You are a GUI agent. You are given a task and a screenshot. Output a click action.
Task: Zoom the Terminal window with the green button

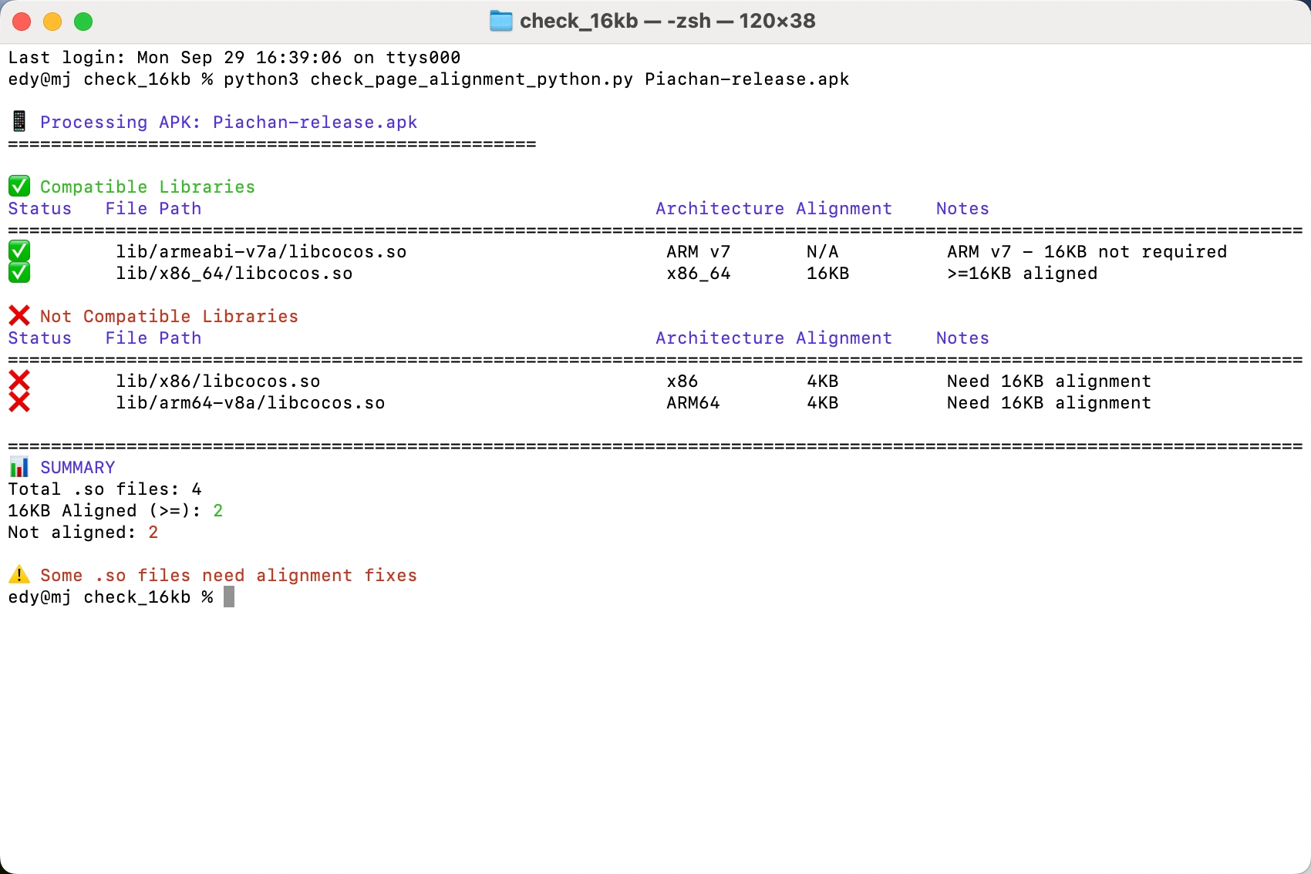83,22
